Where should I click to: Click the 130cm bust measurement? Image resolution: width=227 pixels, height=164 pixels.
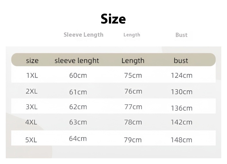(182, 92)
